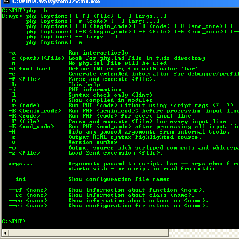Click 'Show configuration for extension <name>.'
Screen dimensions: 239x239
coord(138,206)
